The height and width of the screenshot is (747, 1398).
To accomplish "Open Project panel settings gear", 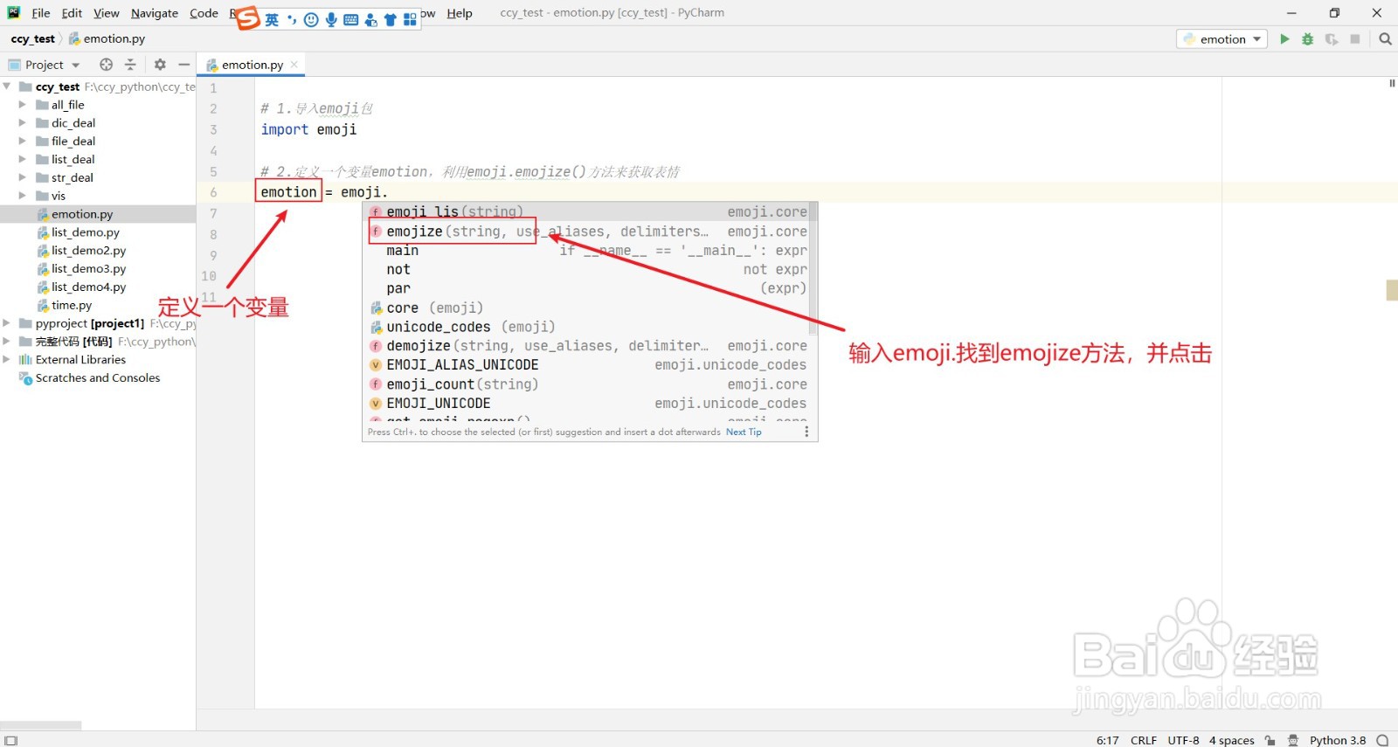I will (160, 65).
